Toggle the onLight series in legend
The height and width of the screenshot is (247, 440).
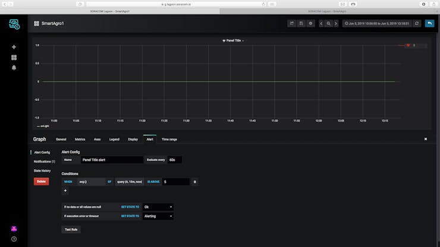[43, 126]
